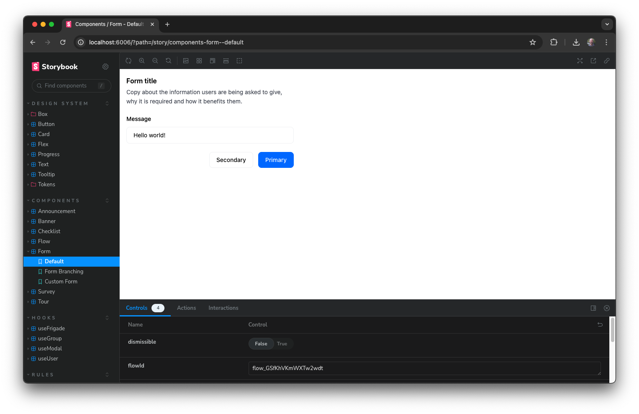
Task: Set dismissible to True
Action: point(282,344)
